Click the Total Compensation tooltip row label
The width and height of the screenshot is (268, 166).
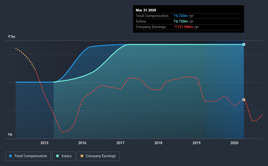click(152, 16)
